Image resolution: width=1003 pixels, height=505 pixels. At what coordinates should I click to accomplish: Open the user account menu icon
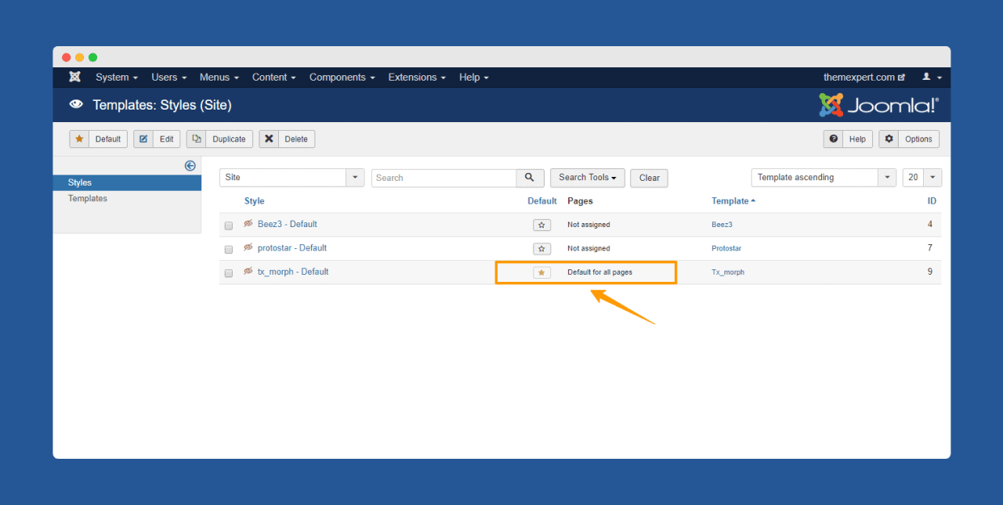point(932,78)
